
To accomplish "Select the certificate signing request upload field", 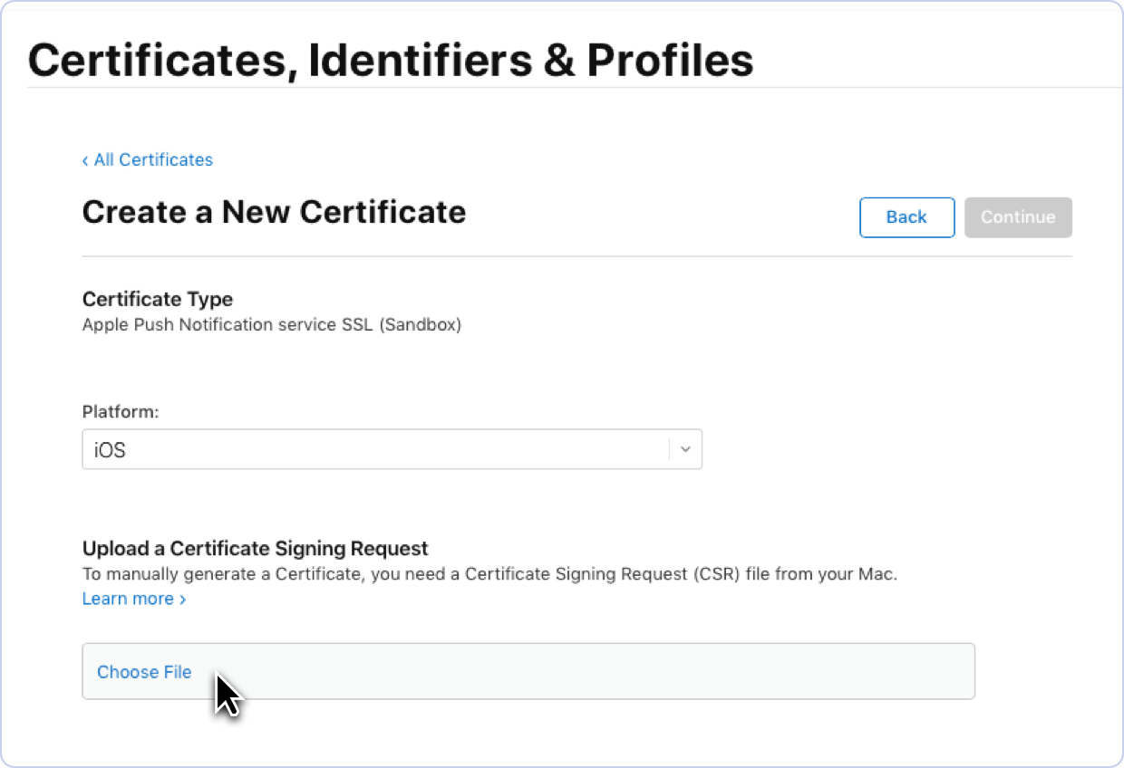I will (528, 672).
